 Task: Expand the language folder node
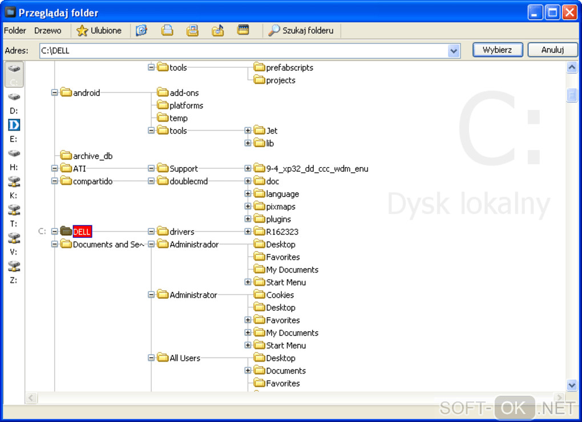pos(248,193)
